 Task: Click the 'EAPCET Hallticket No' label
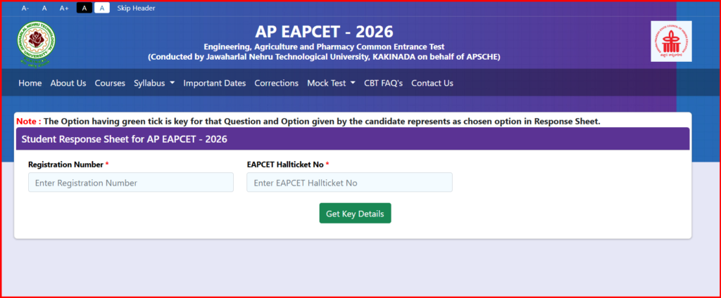285,164
